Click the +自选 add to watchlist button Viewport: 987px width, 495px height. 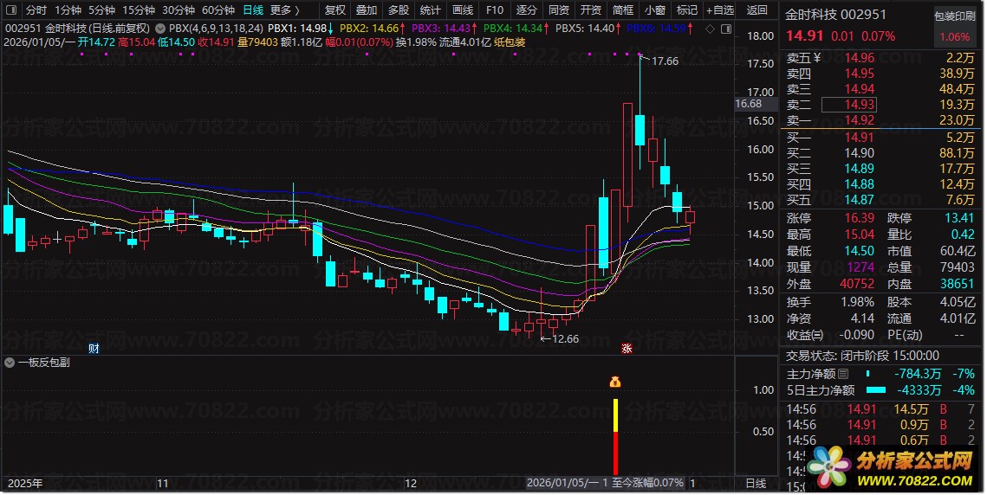pyautogui.click(x=719, y=10)
